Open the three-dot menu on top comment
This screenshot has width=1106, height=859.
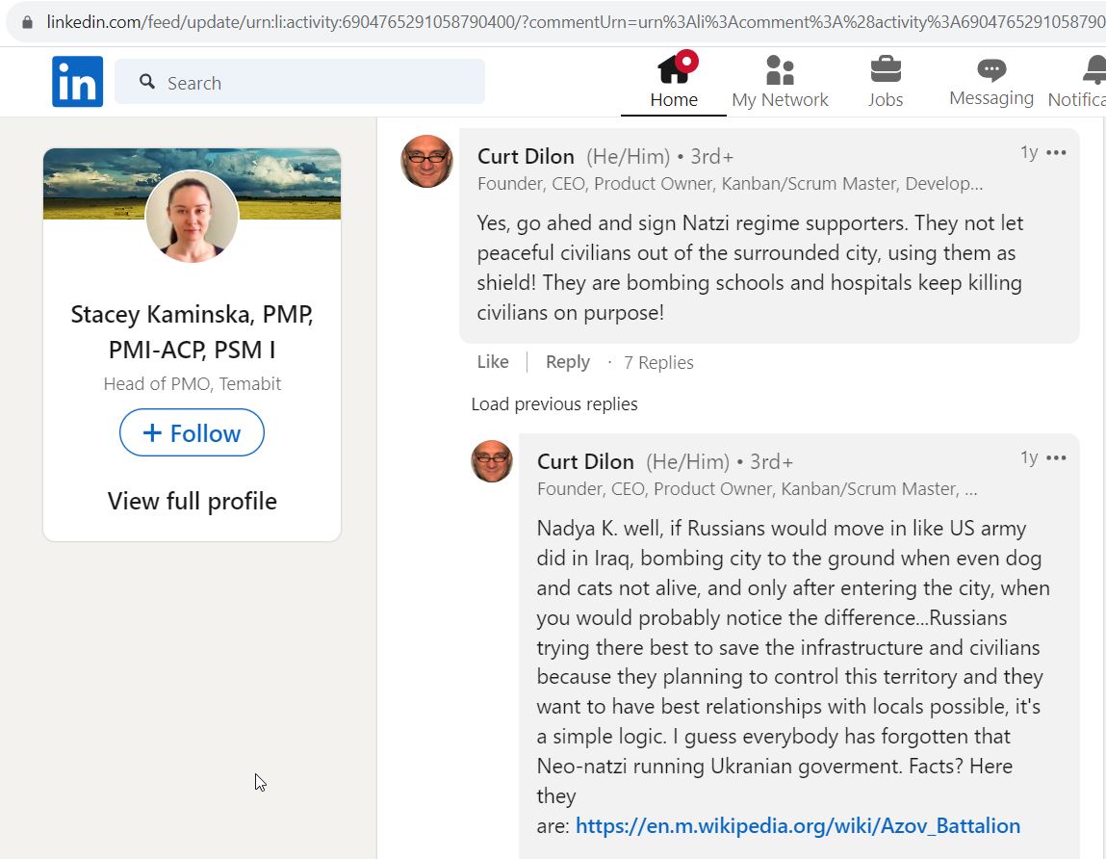pyautogui.click(x=1056, y=152)
